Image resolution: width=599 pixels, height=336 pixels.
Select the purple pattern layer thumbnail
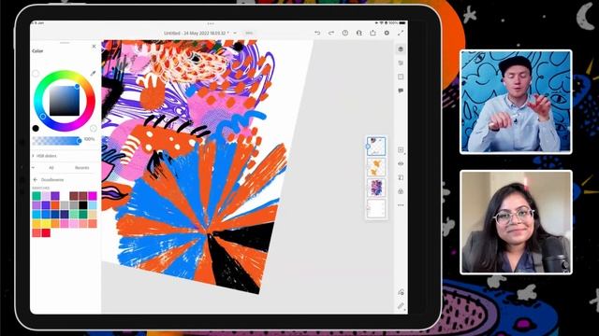[376, 188]
